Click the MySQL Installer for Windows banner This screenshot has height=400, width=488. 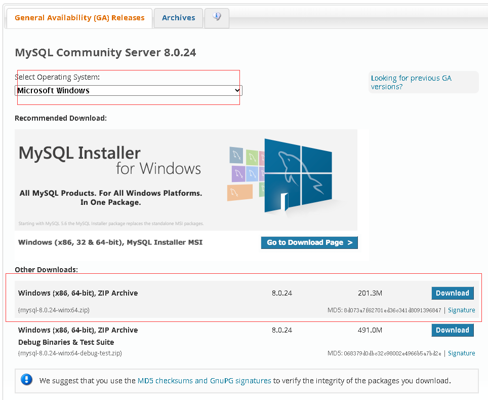(x=186, y=180)
